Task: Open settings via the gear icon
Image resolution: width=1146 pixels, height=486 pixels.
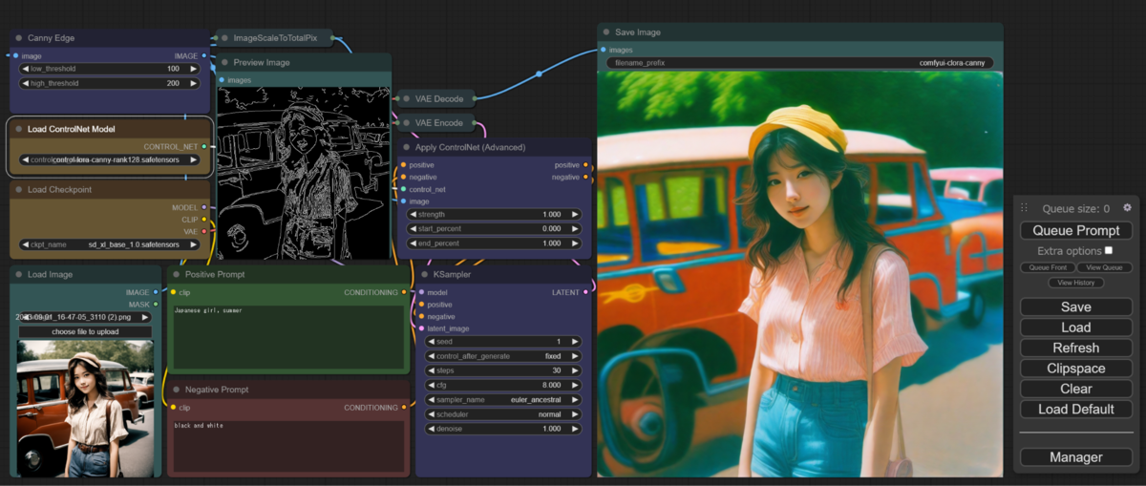Action: [x=1127, y=208]
